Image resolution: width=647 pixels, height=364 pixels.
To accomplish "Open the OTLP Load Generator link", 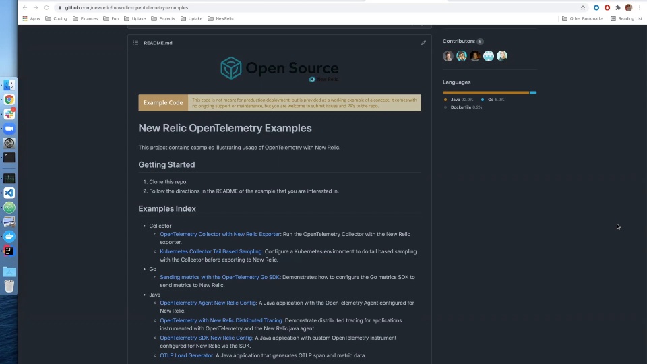I will click(187, 355).
